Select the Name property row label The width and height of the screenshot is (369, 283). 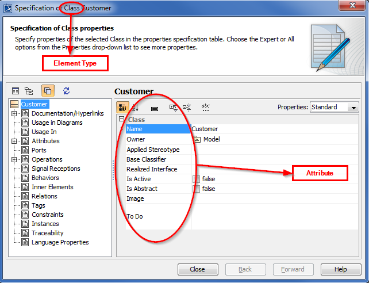tap(159, 129)
